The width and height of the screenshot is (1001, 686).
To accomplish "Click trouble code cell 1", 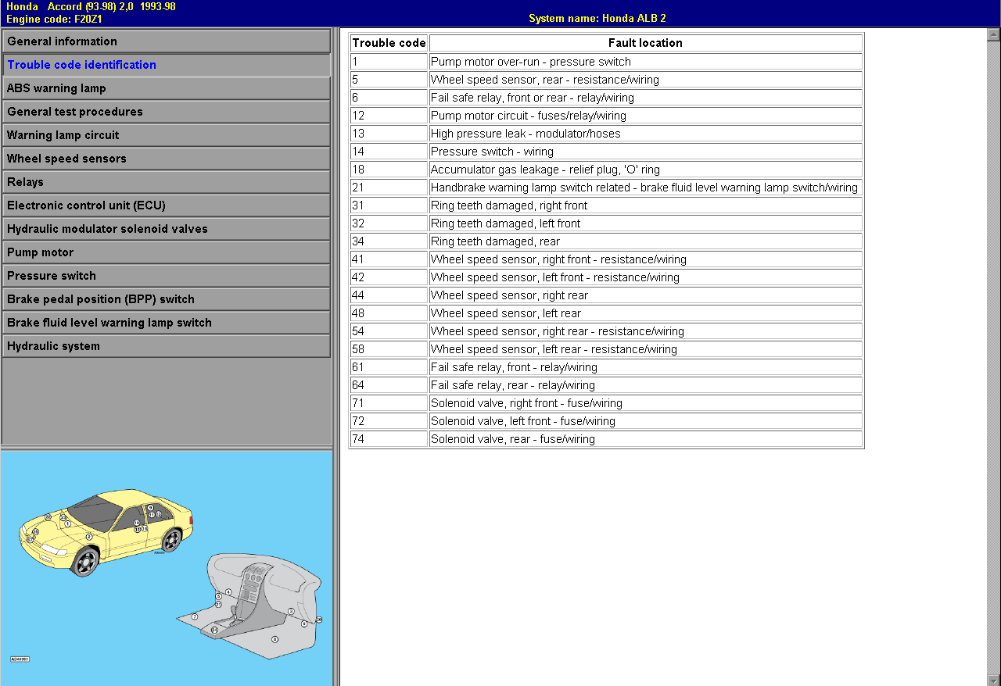I will [x=389, y=62].
